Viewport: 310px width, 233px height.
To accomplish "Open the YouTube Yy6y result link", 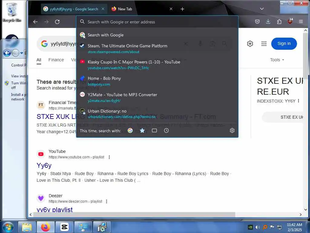I will click(x=44, y=165).
